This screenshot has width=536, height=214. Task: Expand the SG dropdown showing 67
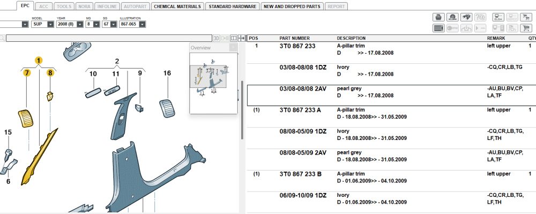point(109,24)
